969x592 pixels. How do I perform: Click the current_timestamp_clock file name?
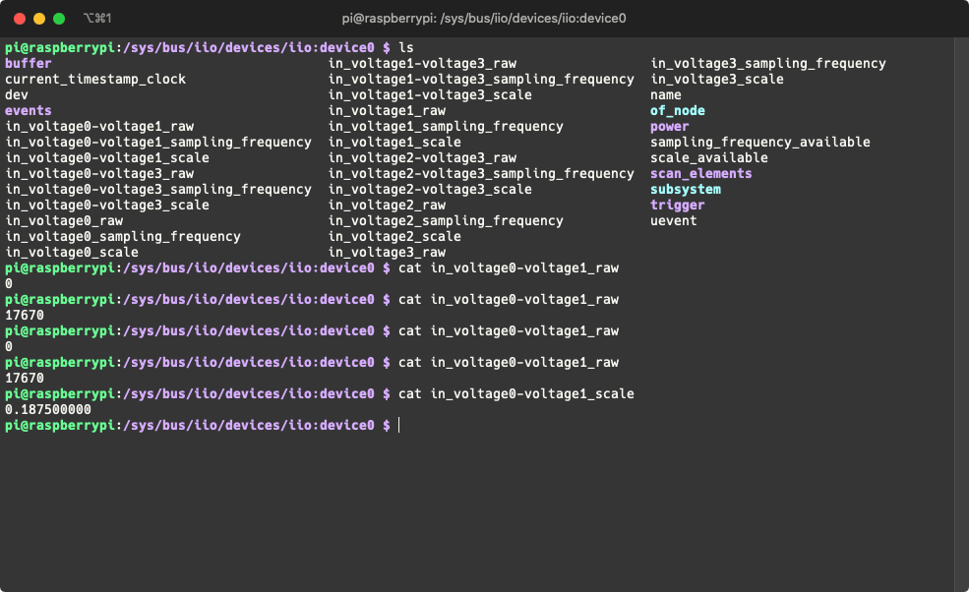point(95,79)
